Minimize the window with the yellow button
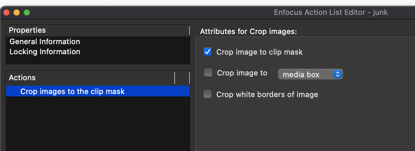The image size is (415, 151). [17, 12]
